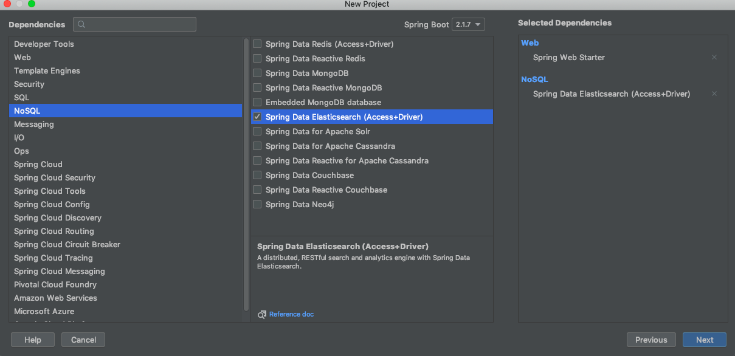The image size is (735, 356).
Task: Enable Spring Data Reactive Redis checkbox
Action: coord(257,58)
